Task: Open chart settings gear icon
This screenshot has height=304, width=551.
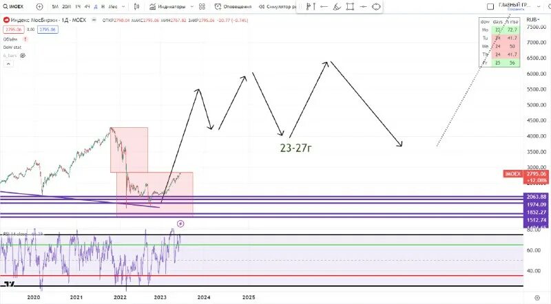Action: point(537,298)
